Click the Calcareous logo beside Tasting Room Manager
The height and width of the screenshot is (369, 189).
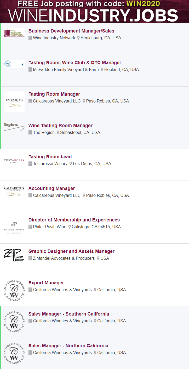click(x=14, y=102)
